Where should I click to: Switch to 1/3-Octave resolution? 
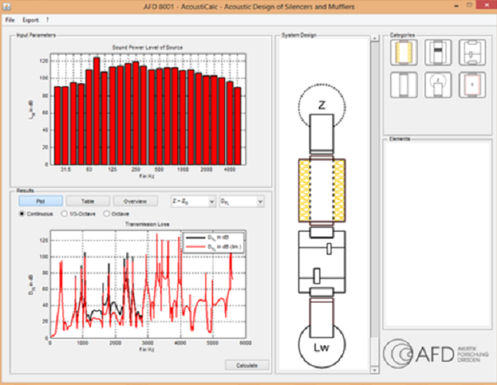64,213
